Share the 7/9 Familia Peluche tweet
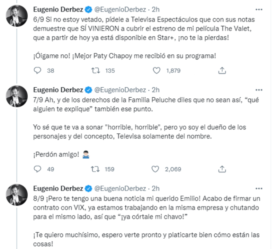The height and width of the screenshot is (249, 277). 222,169
